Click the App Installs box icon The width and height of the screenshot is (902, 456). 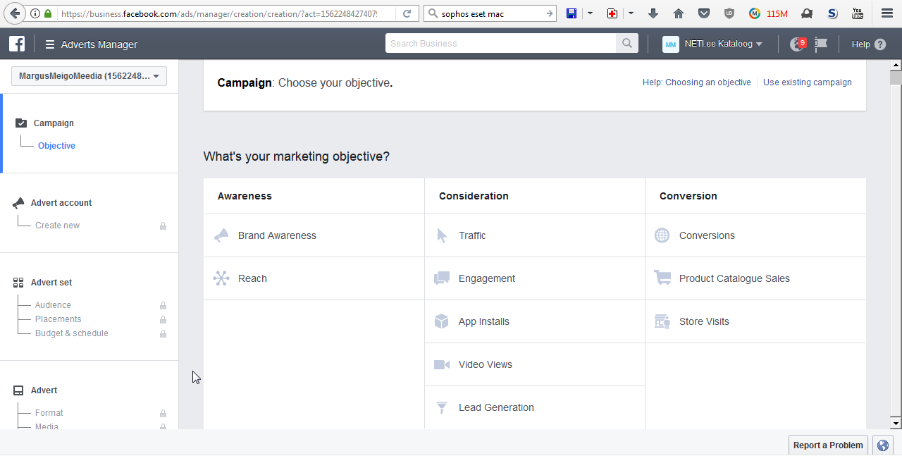(442, 321)
